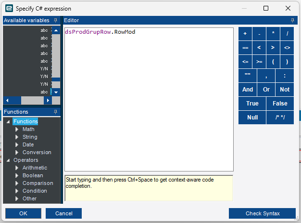
Task: Insert the greater-or-equal operator
Action: pos(259,62)
